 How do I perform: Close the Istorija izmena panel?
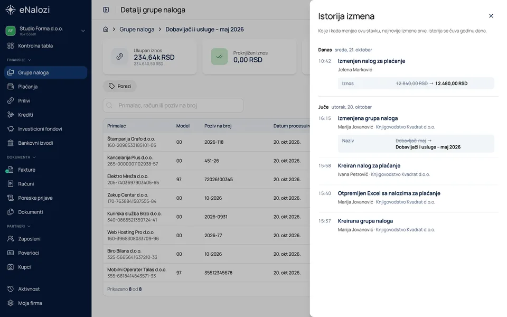click(x=491, y=16)
